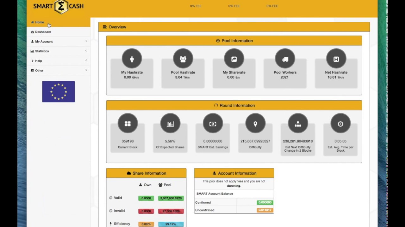Click own efficiency 0.00% badge

(146, 224)
